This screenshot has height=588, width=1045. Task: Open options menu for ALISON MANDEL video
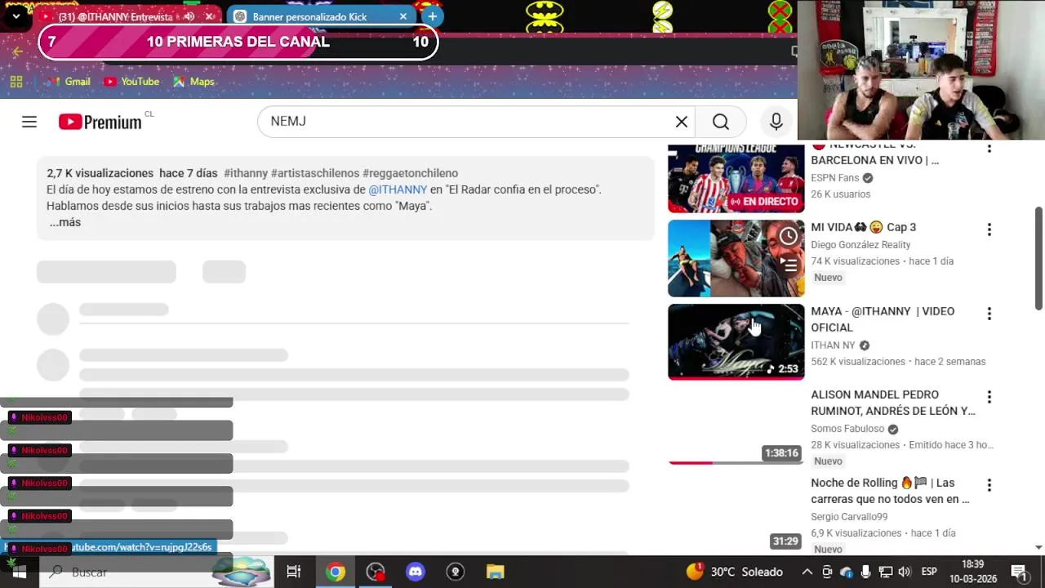tap(989, 397)
